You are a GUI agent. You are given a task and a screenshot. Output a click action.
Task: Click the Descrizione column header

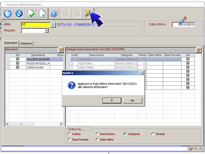click(96, 55)
